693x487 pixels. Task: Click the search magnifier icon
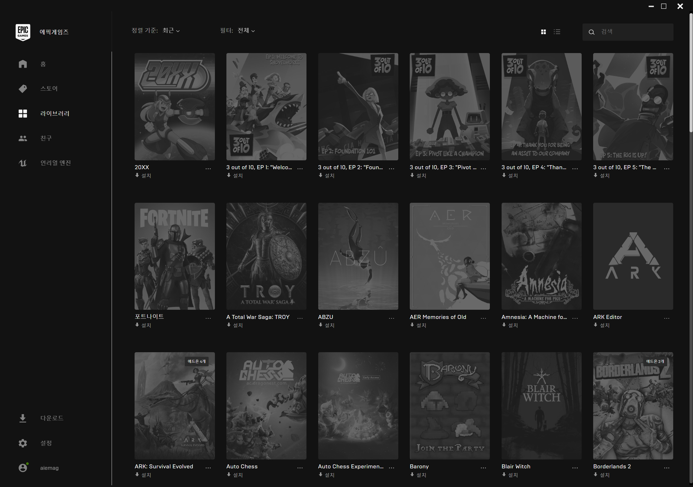click(x=592, y=32)
